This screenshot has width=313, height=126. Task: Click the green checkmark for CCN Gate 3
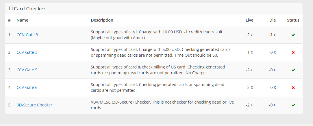pyautogui.click(x=293, y=35)
